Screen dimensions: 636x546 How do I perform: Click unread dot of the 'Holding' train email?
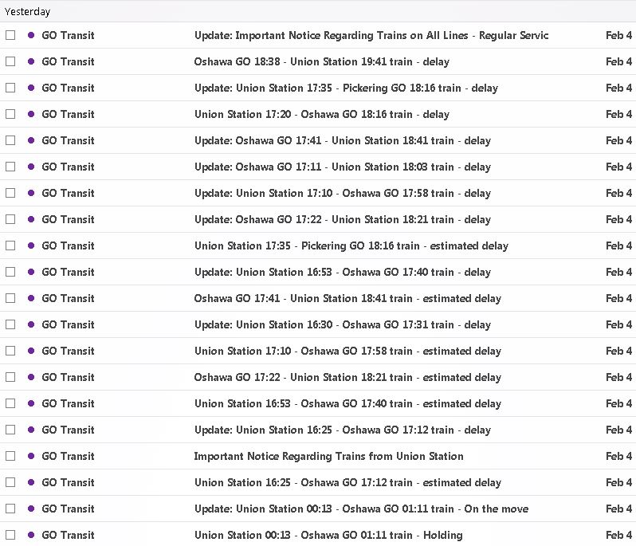click(31, 535)
